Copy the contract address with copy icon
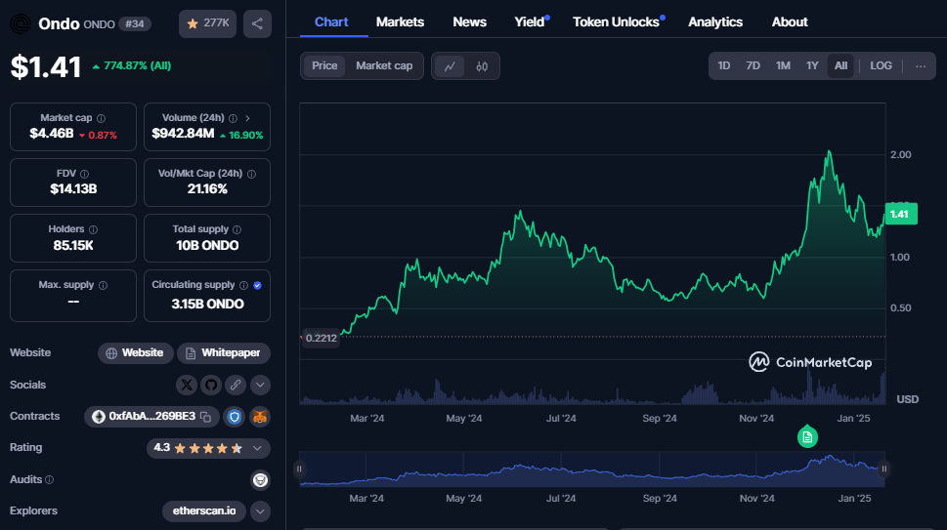This screenshot has height=530, width=947. pos(205,417)
